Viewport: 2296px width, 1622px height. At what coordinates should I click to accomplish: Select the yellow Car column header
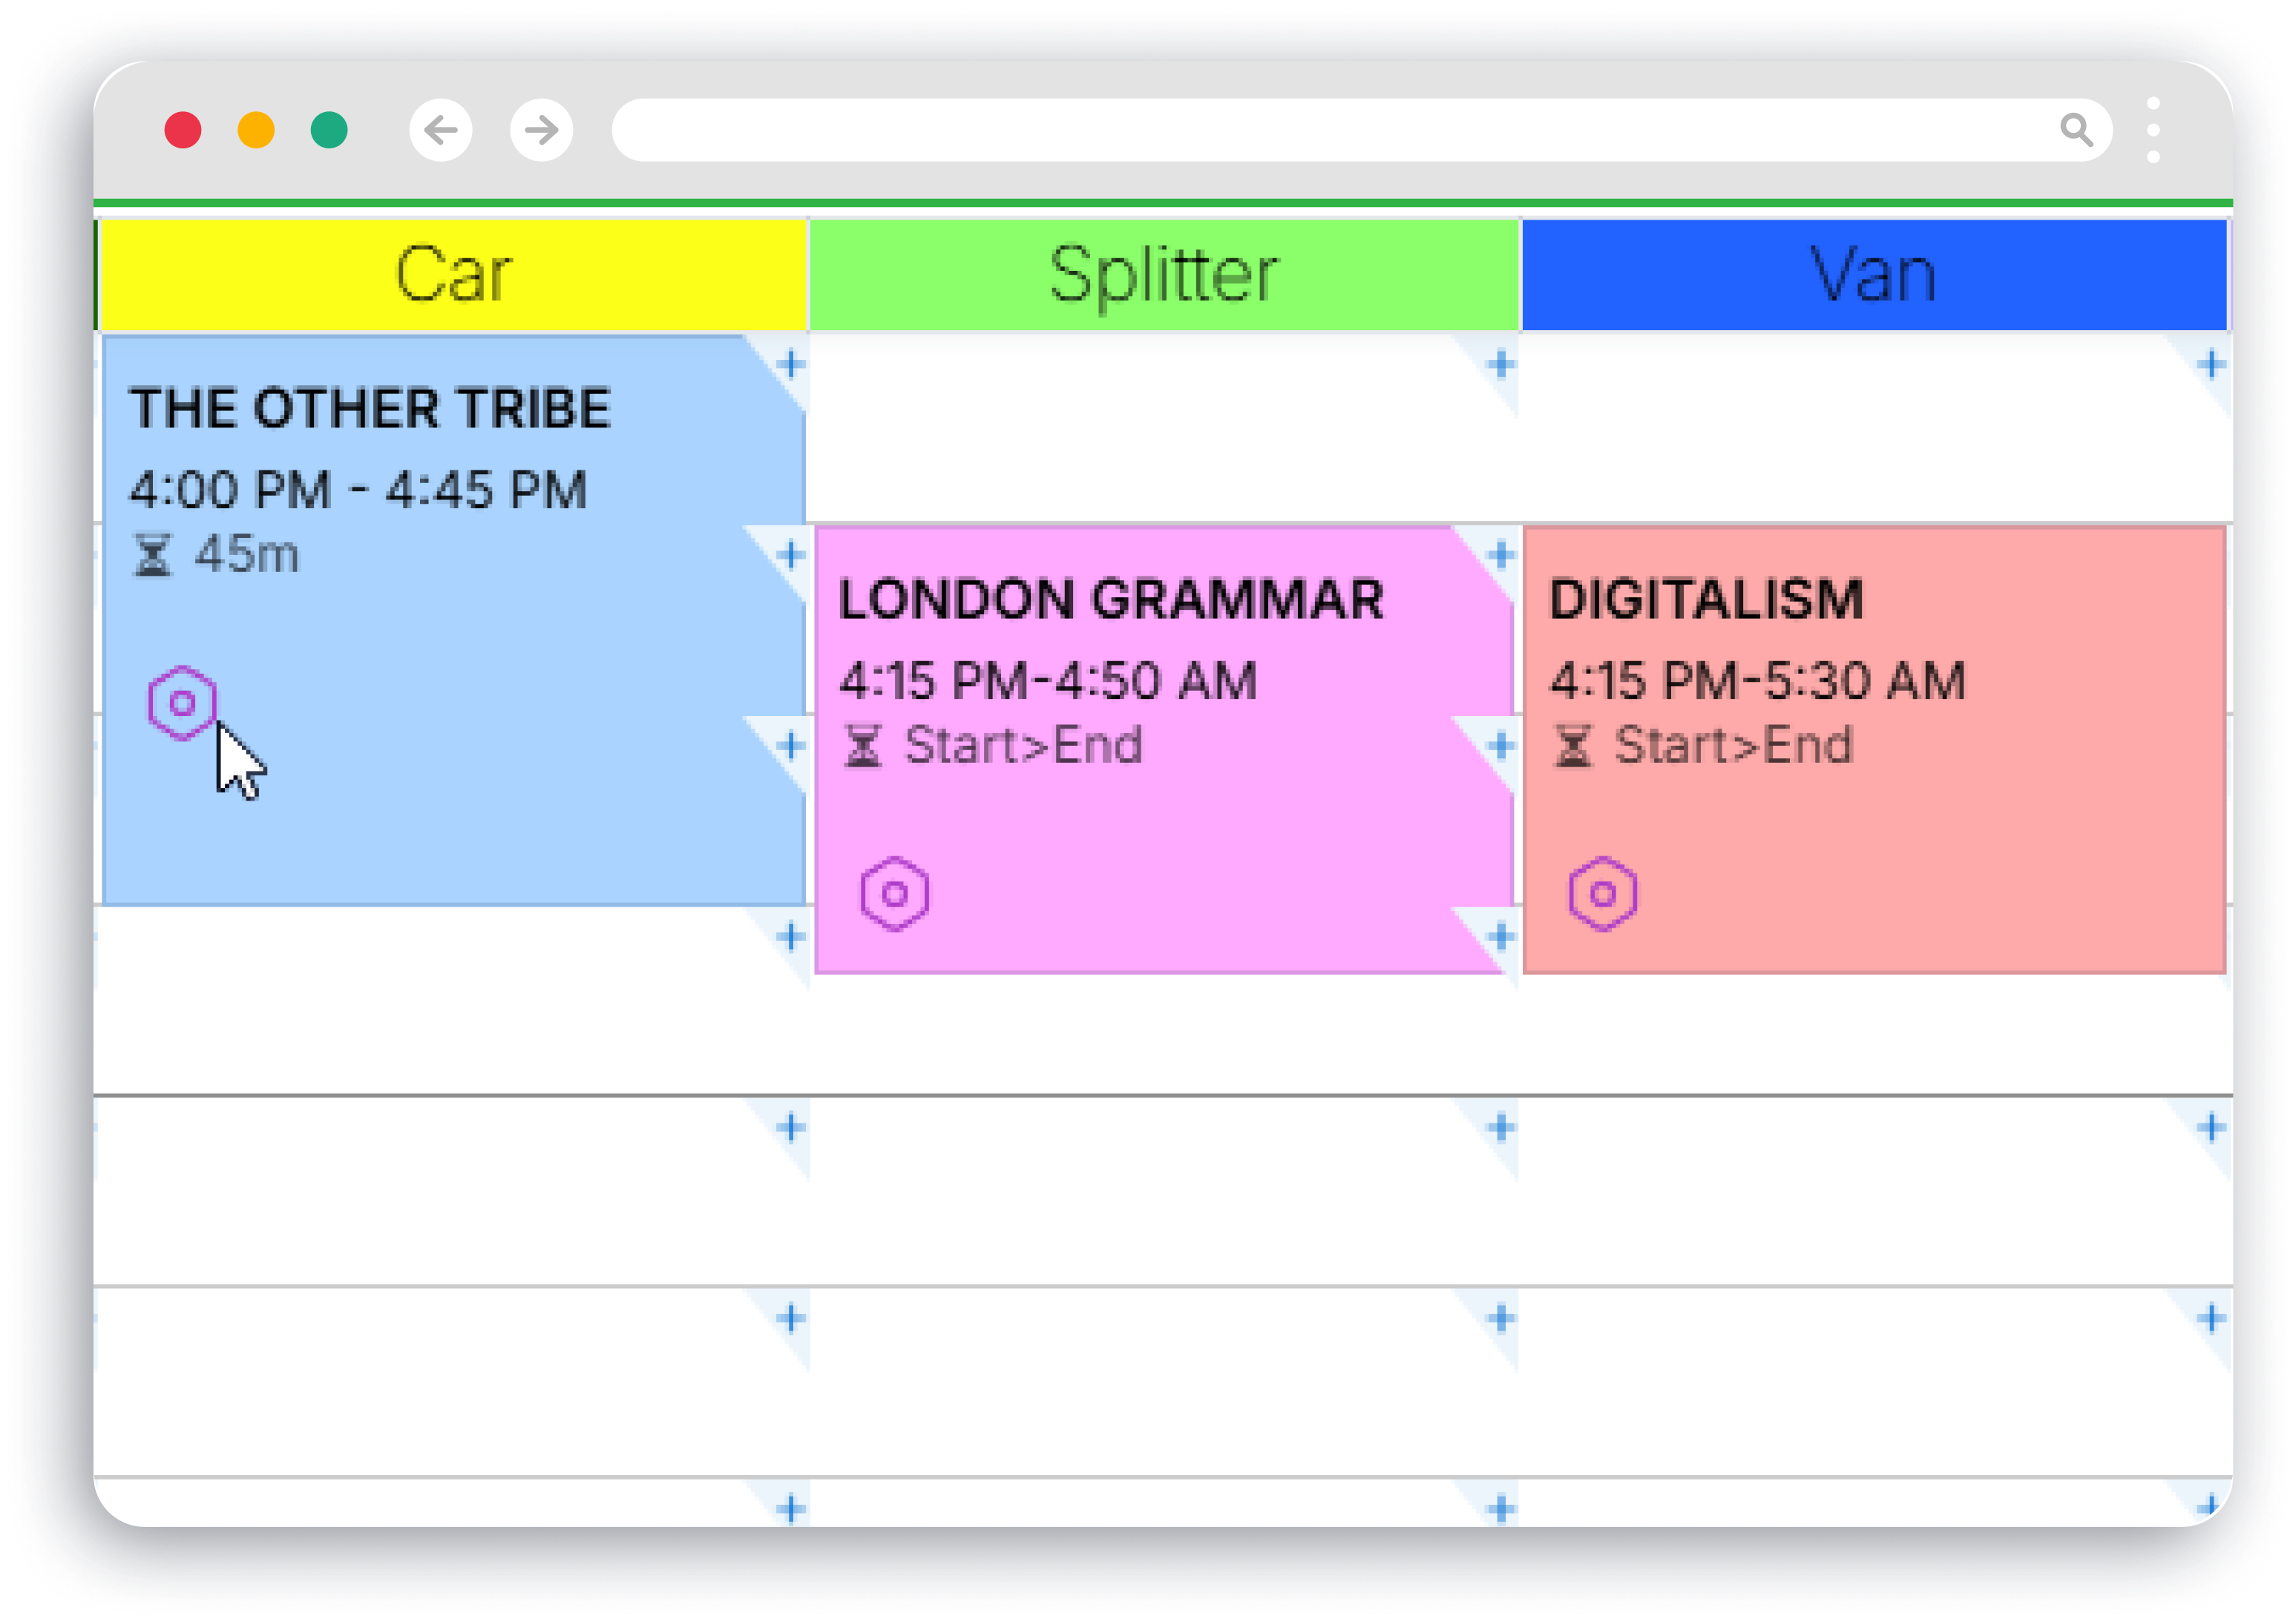pos(454,274)
